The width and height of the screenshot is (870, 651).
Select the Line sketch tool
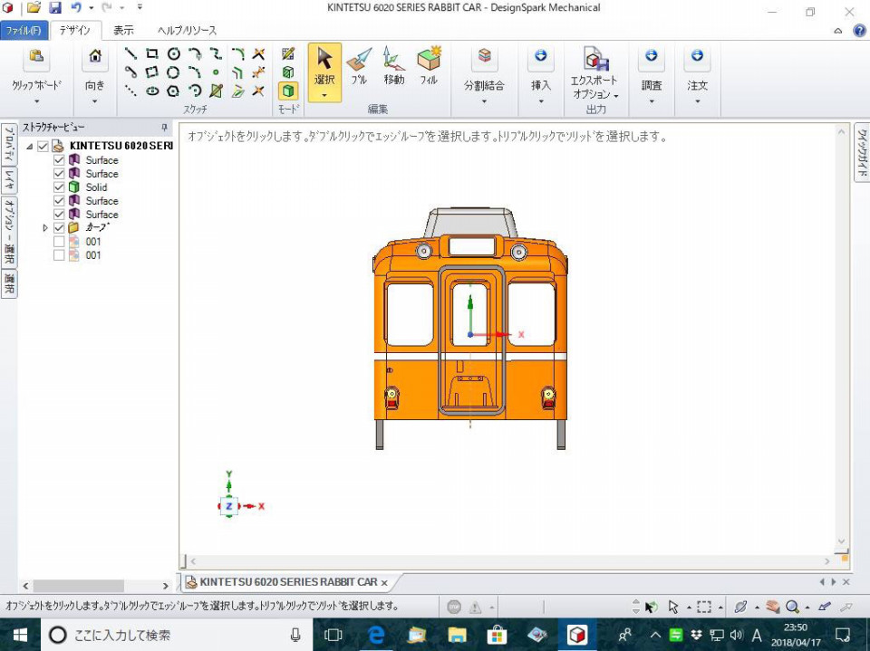click(x=130, y=53)
